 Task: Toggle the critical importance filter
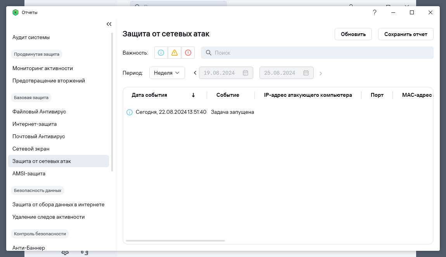point(188,53)
